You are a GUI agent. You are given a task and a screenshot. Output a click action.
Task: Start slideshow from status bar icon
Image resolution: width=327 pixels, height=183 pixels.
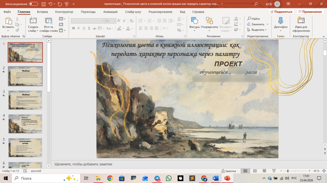(274, 171)
